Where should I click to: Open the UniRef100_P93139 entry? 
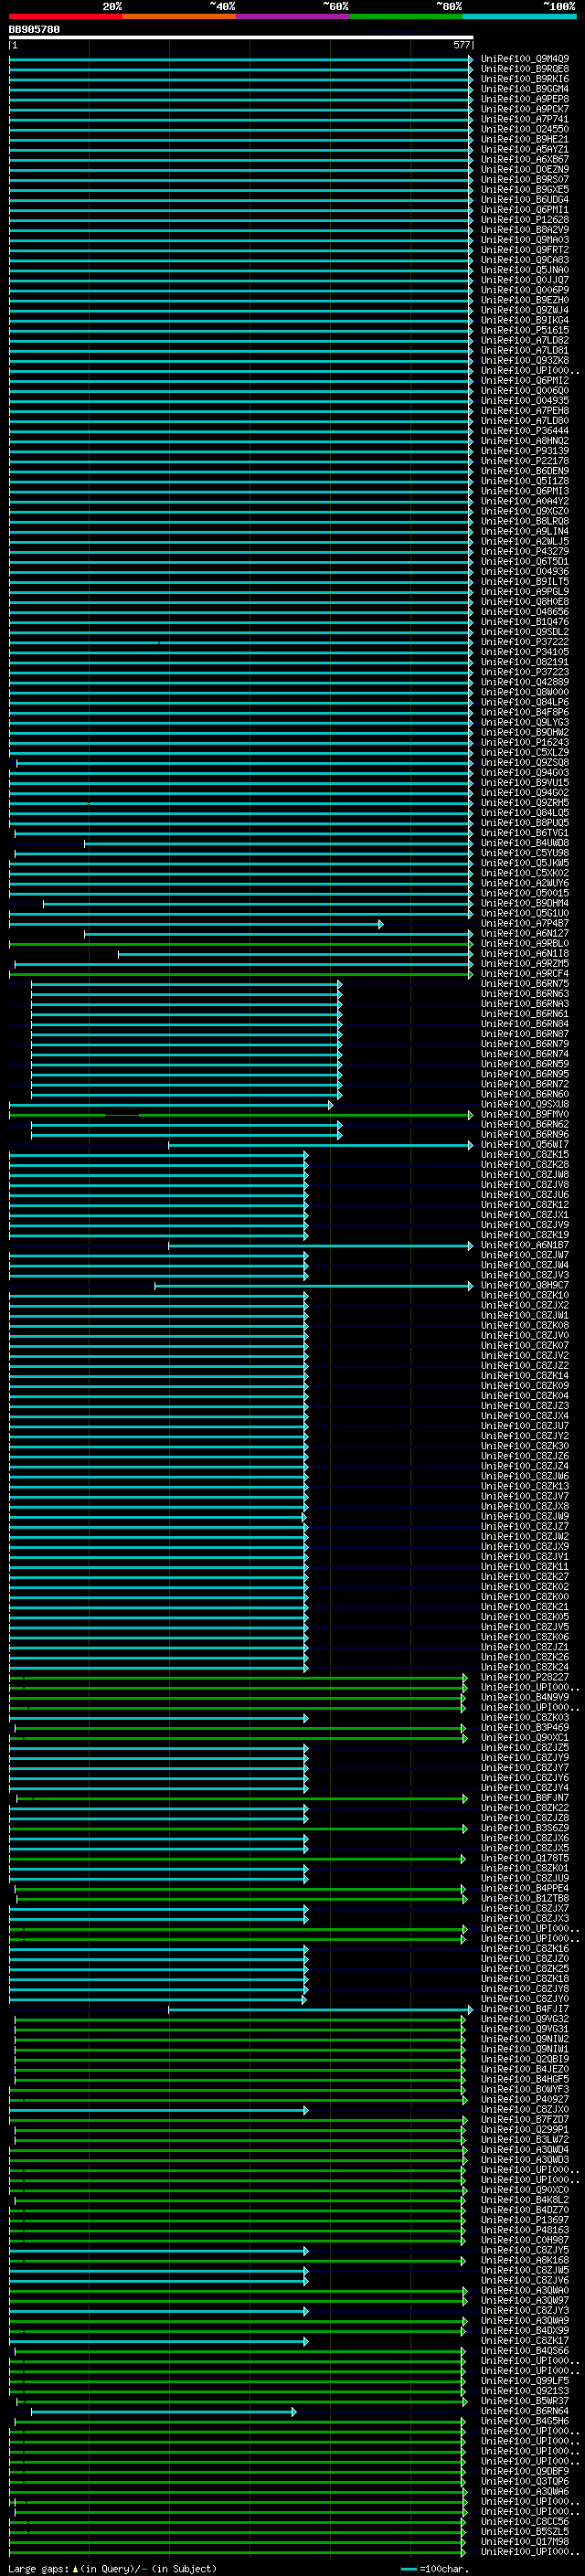point(525,451)
